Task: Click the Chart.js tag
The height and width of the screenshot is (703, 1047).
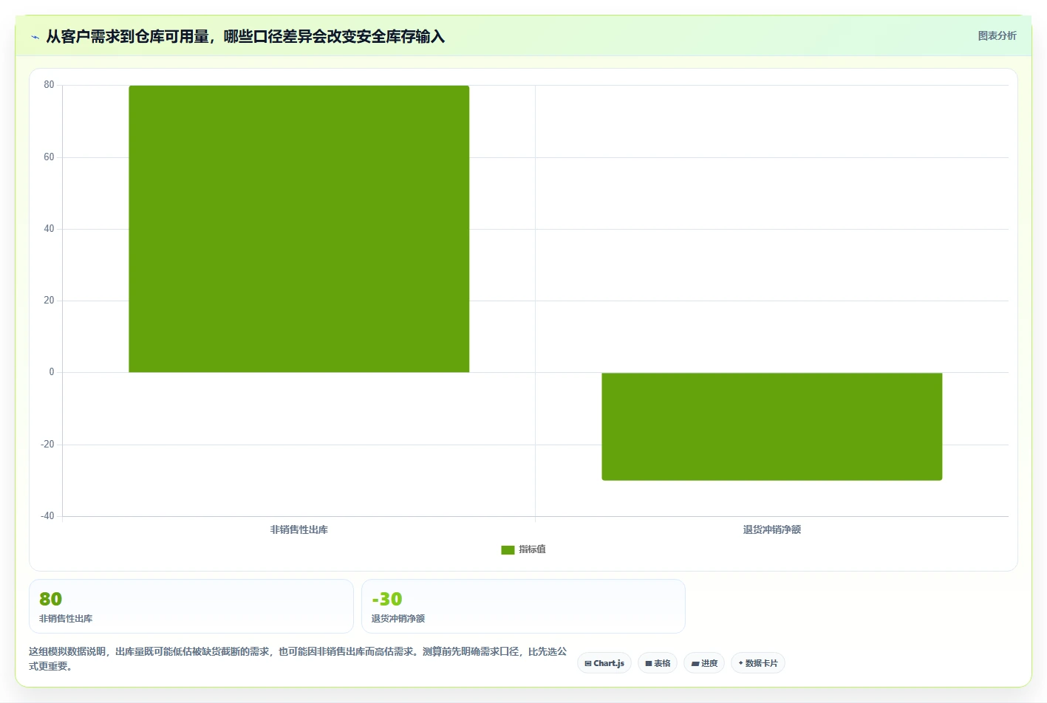Action: 604,663
